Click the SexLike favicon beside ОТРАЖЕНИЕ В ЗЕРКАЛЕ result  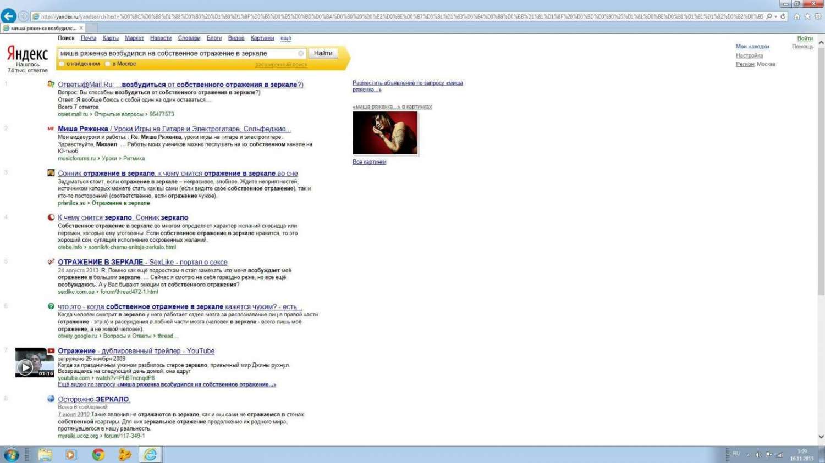(51, 262)
